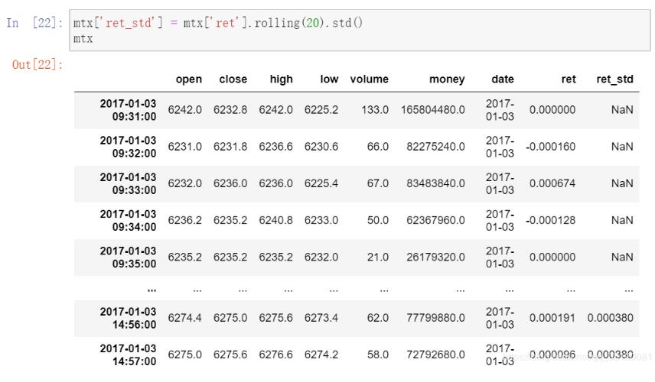Click NaN ret_std in 09:35:00 row
Viewport: 655px width, 382px height.
point(622,257)
